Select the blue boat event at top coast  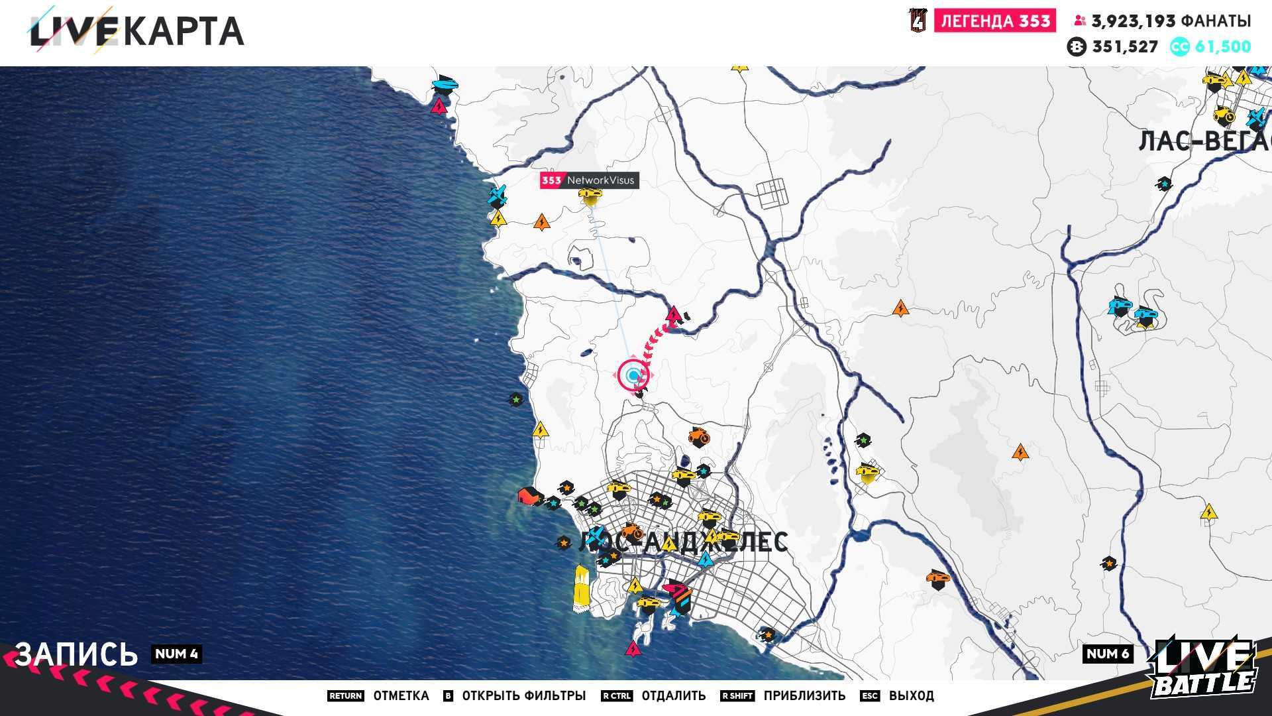(444, 86)
